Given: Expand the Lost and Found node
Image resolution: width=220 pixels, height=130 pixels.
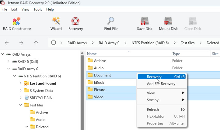Looking at the screenshot, I should coord(20,83).
